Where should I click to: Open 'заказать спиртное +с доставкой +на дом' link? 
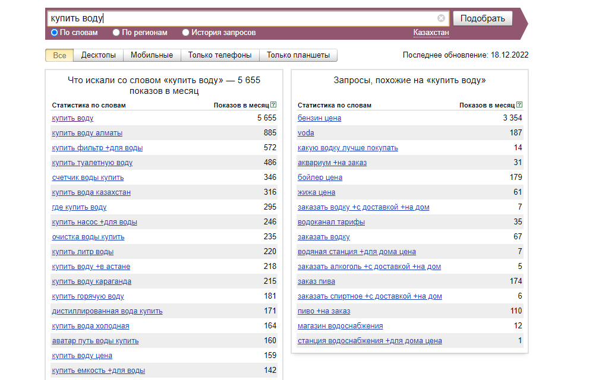(370, 297)
